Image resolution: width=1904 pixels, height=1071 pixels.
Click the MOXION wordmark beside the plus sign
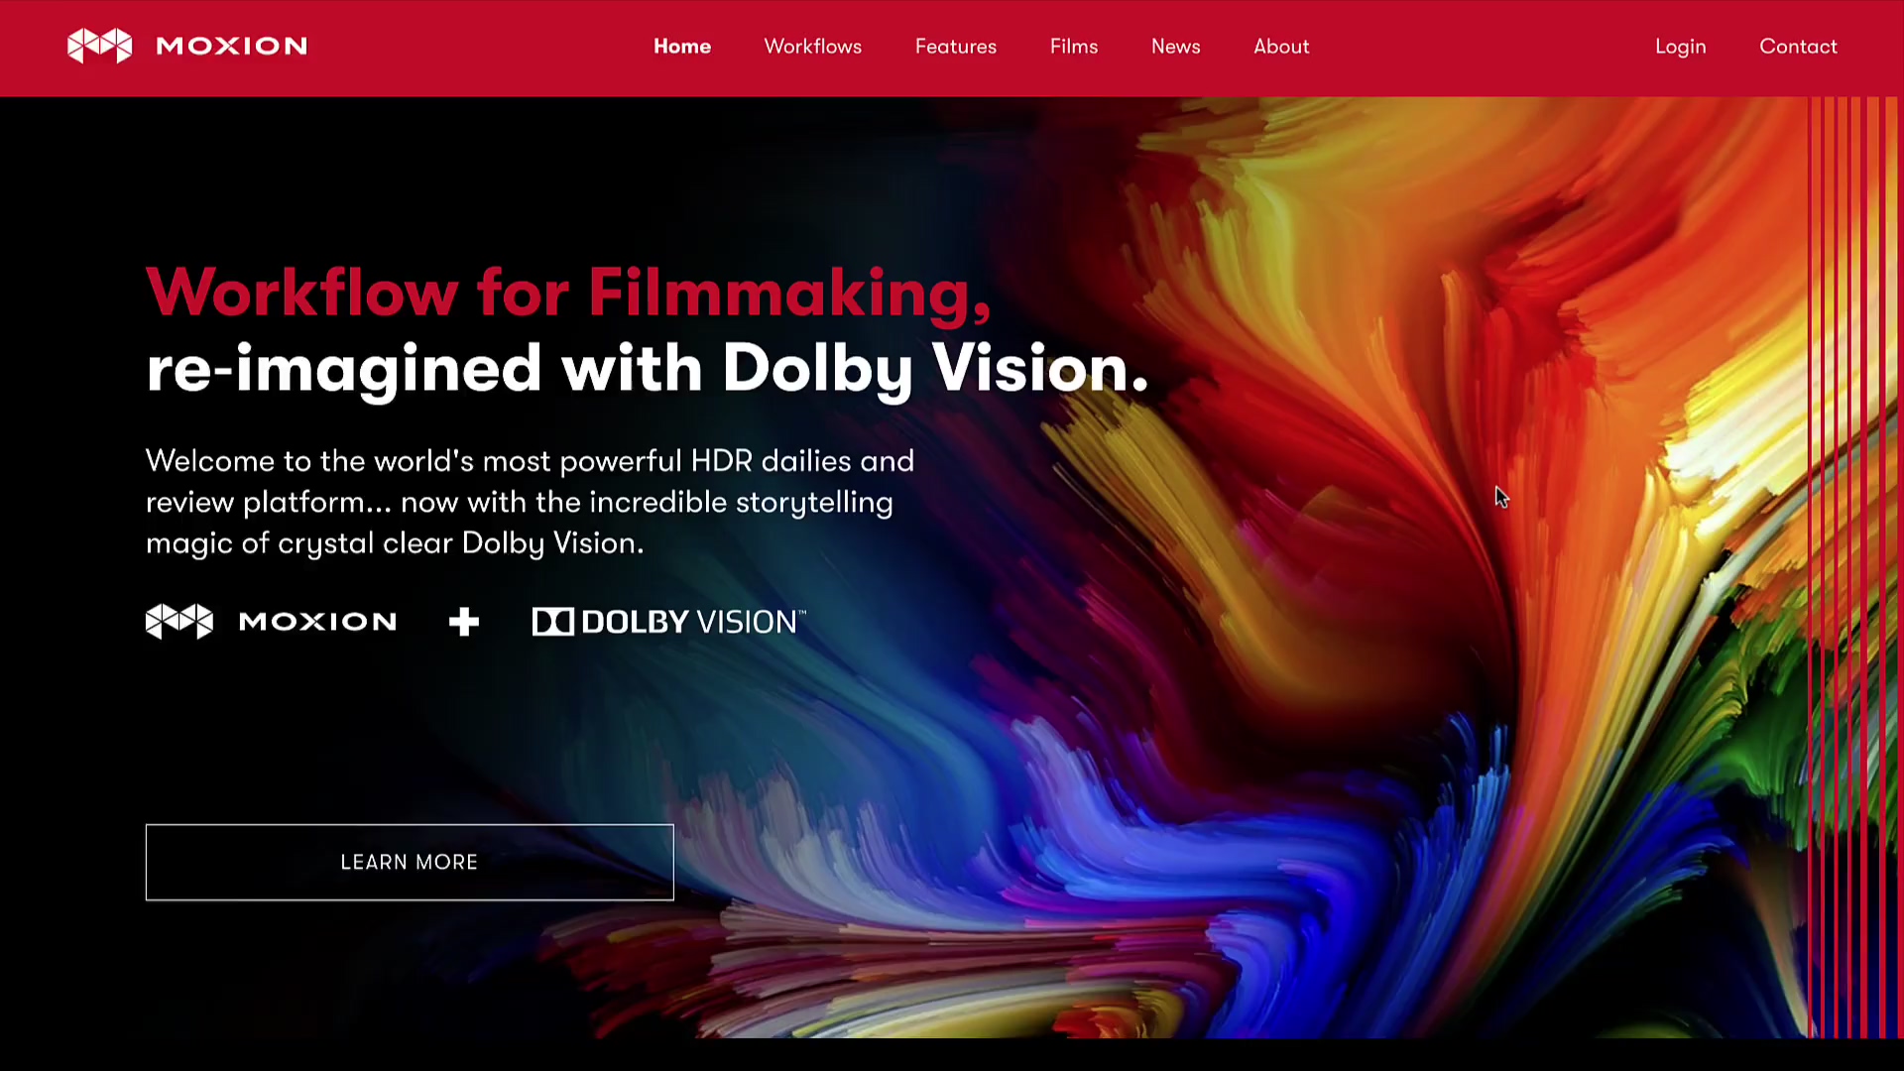[x=318, y=622]
